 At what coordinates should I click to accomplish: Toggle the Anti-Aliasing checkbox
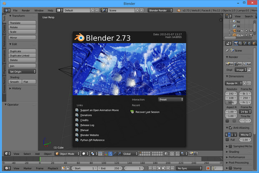(x=231, y=127)
